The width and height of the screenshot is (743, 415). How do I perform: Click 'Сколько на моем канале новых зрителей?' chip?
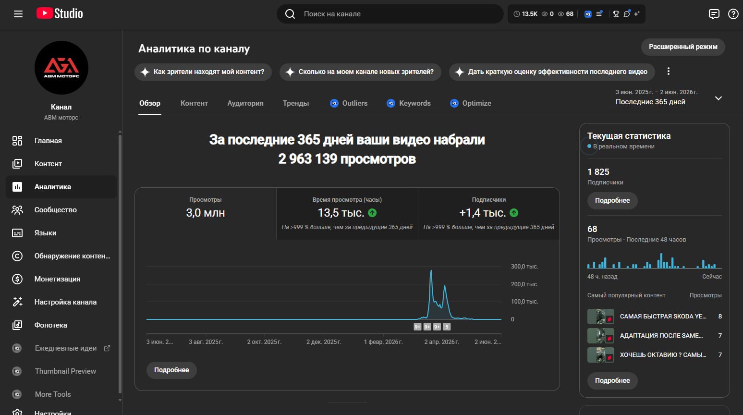pos(360,72)
